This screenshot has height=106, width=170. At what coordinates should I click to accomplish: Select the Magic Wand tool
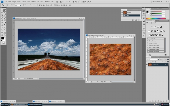coord(5,13)
